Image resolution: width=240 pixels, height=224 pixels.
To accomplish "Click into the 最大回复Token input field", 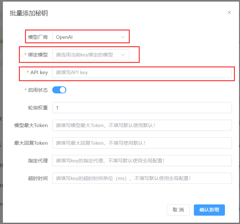I will 142,143.
